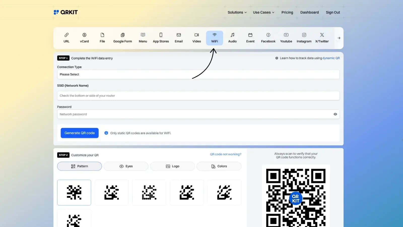The width and height of the screenshot is (403, 227).
Task: Select the Instagram QR type
Action: (304, 38)
